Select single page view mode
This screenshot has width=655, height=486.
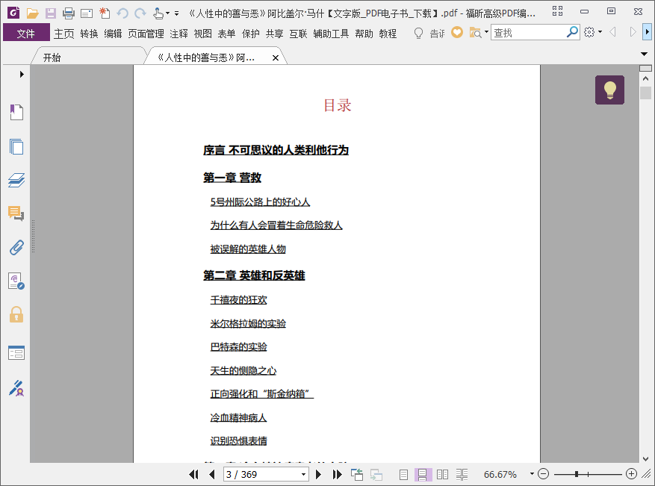(403, 474)
